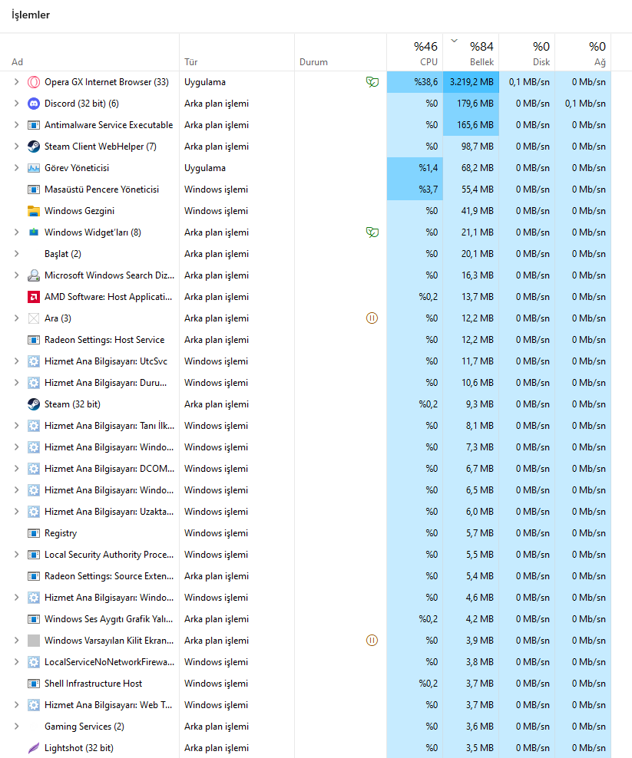Select the Masaüstü Pencere Yöneticisi process
Viewport: 632px width, 758px height.
pyautogui.click(x=306, y=189)
